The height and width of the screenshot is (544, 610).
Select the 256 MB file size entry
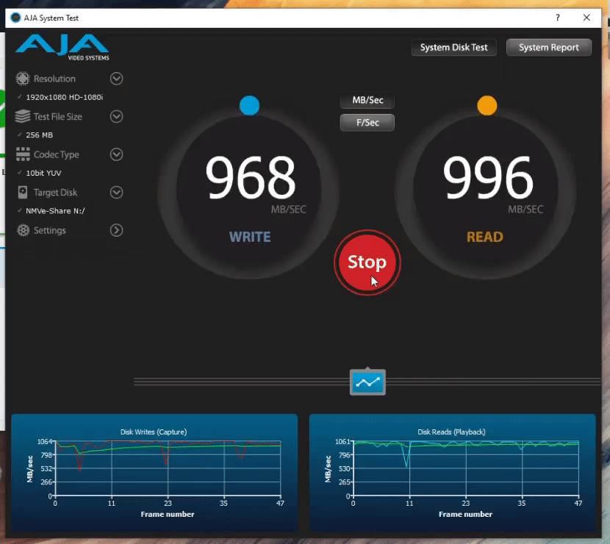point(39,135)
